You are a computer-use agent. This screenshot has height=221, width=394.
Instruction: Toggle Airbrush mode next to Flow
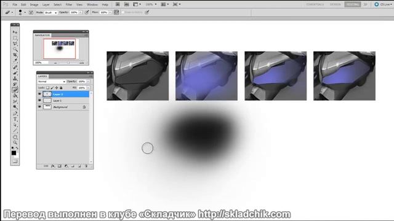pos(116,12)
